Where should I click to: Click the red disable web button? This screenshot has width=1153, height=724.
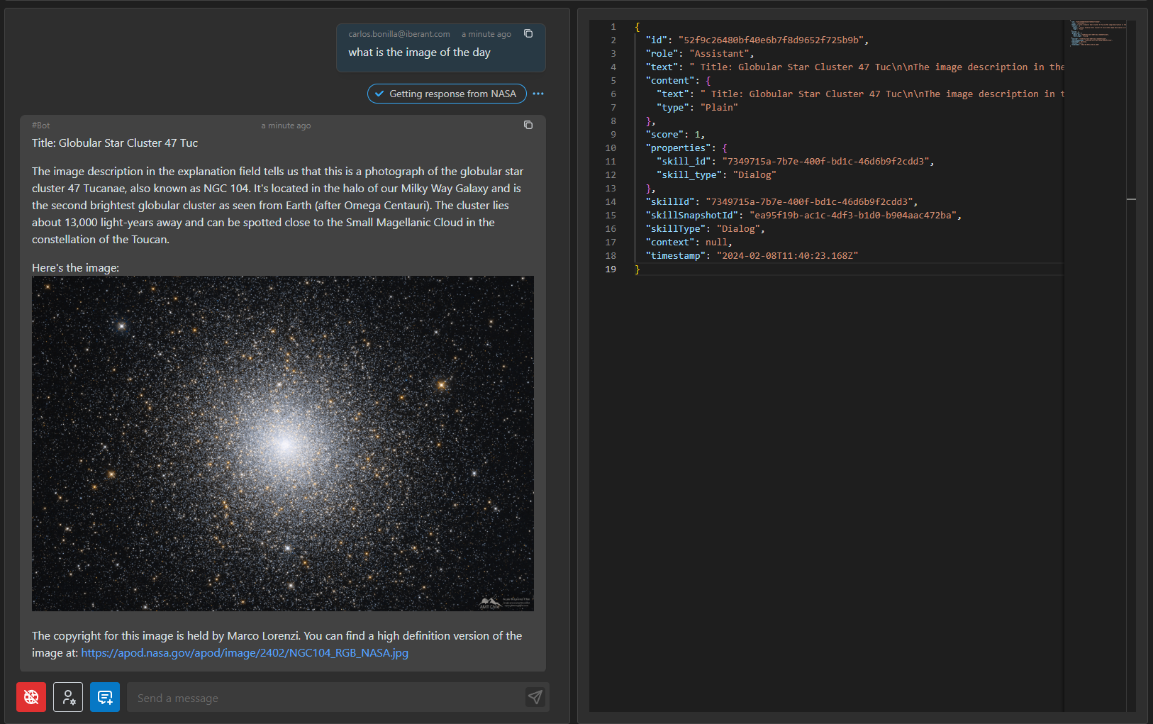coord(31,697)
